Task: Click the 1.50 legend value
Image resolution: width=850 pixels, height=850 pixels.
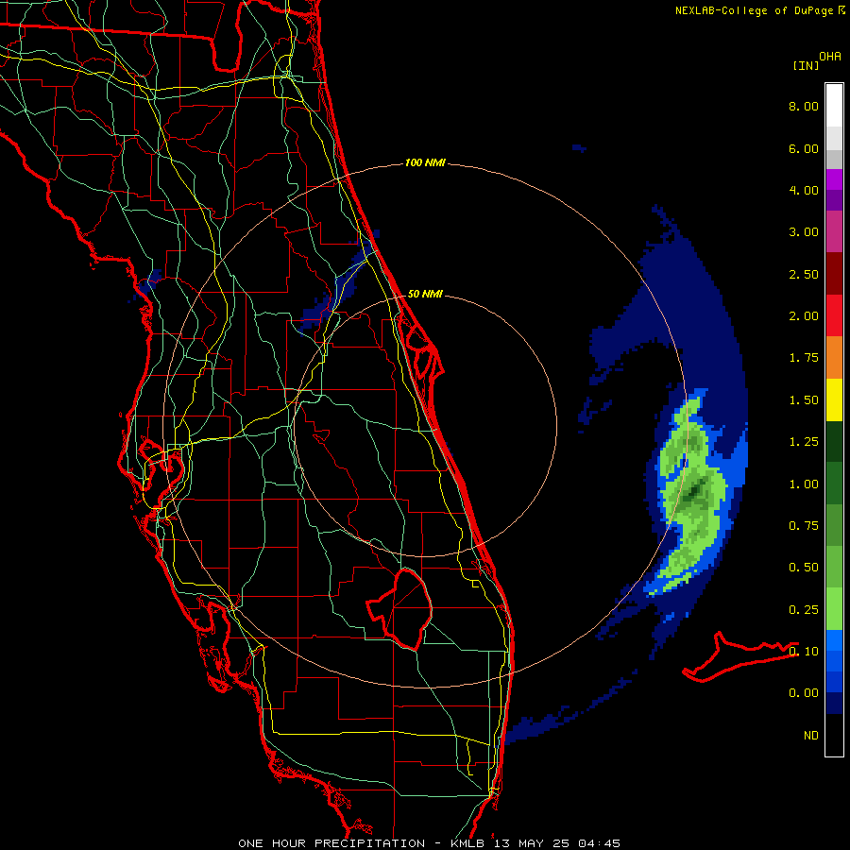Action: coord(804,400)
